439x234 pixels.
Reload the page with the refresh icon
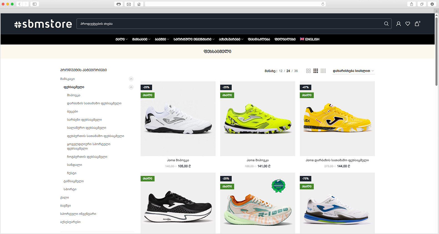click(323, 4)
